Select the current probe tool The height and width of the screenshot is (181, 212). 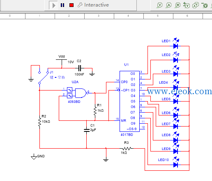tap(168, 5)
